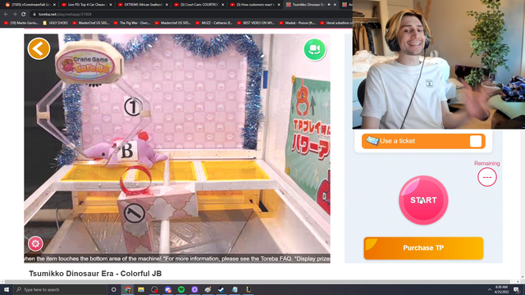Open the purple circle app in taskbar
This screenshot has width=525, height=295.
(x=194, y=289)
